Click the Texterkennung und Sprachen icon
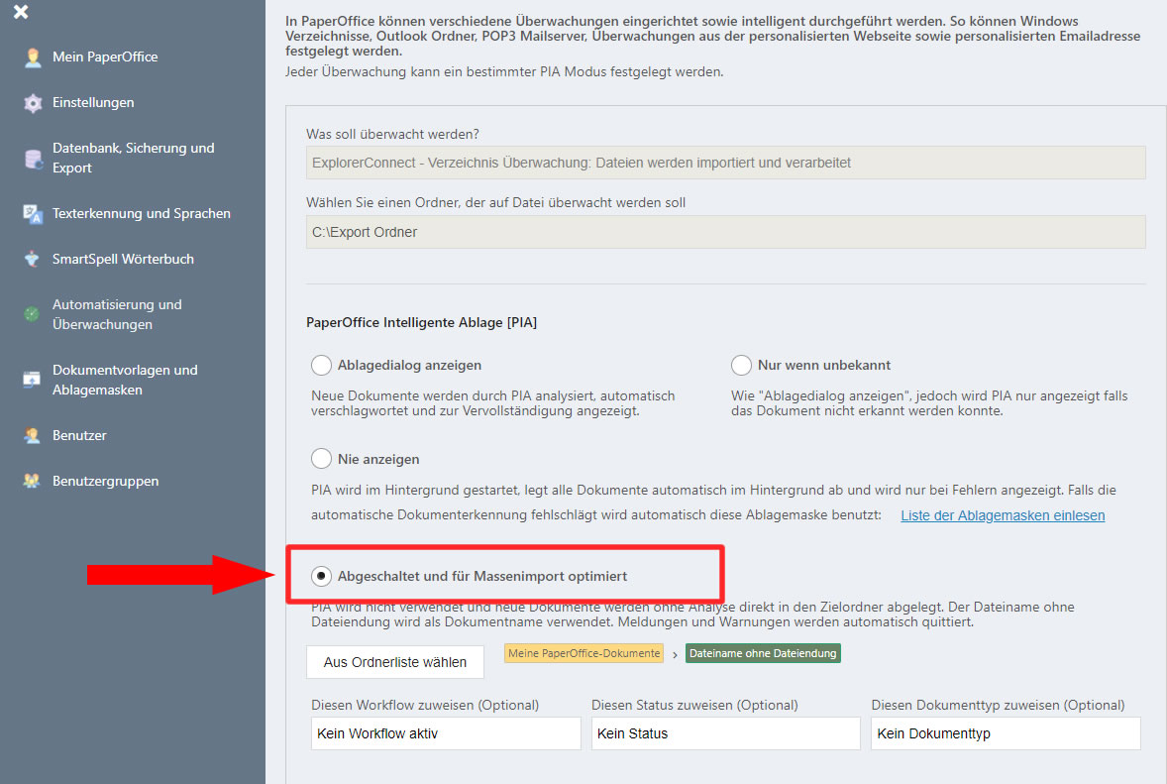 click(32, 214)
